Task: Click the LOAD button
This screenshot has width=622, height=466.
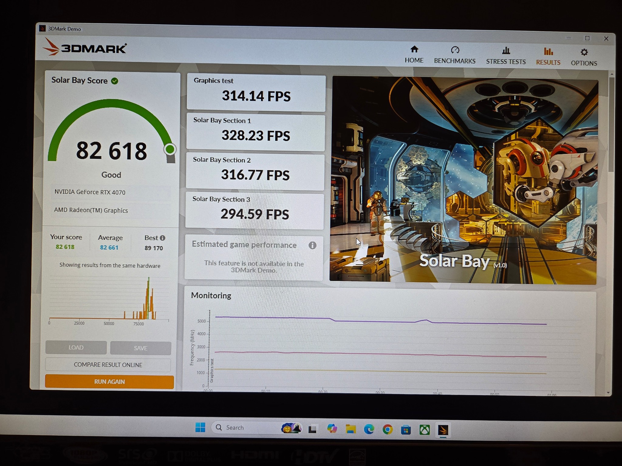Action: [76, 347]
